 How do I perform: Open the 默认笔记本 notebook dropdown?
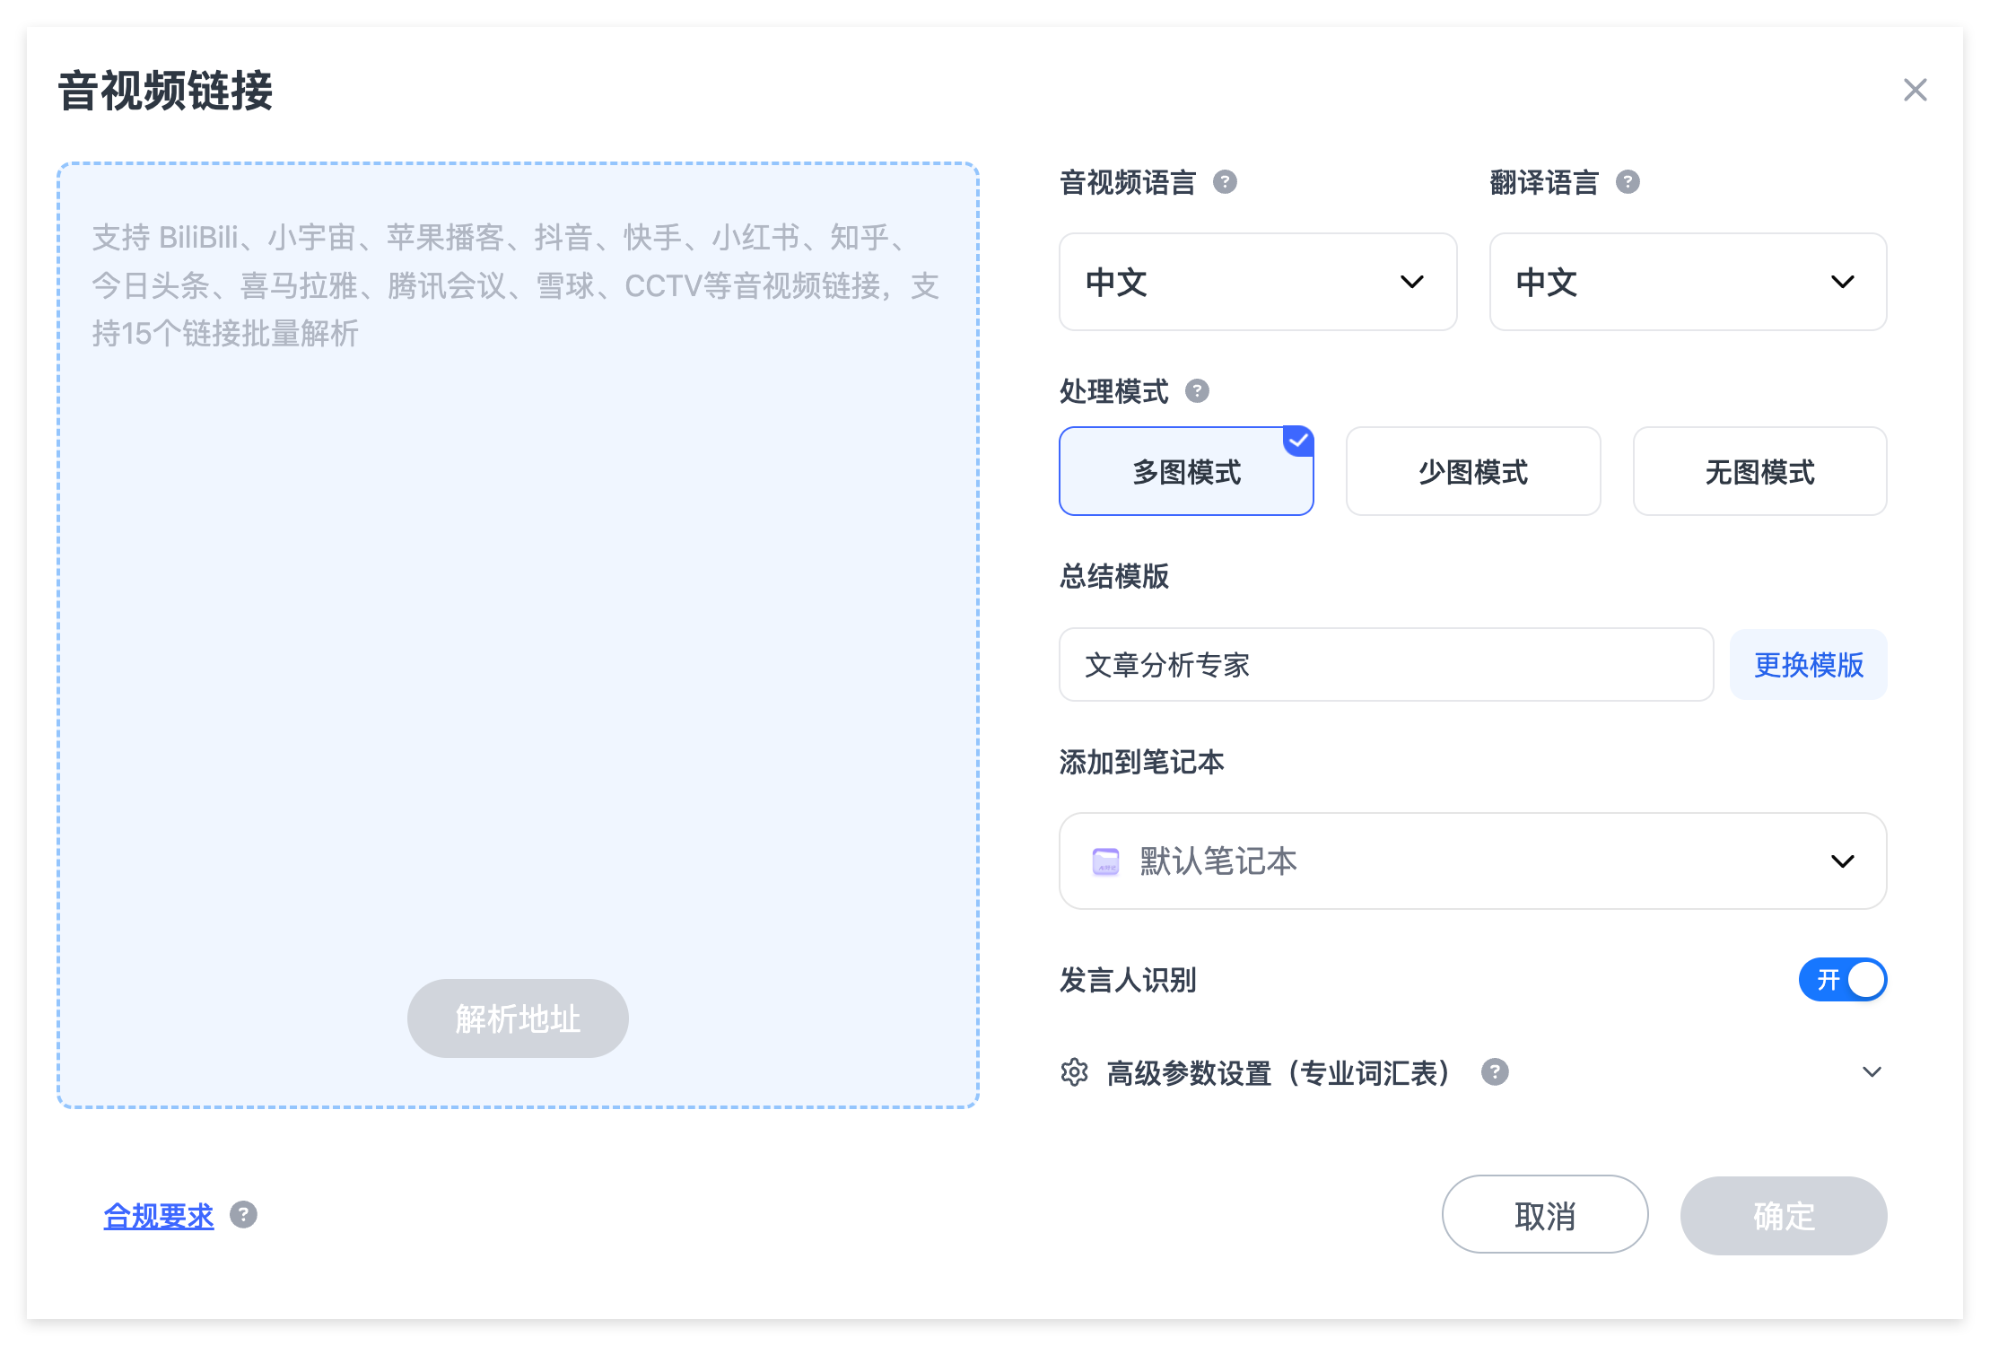pos(1473,861)
